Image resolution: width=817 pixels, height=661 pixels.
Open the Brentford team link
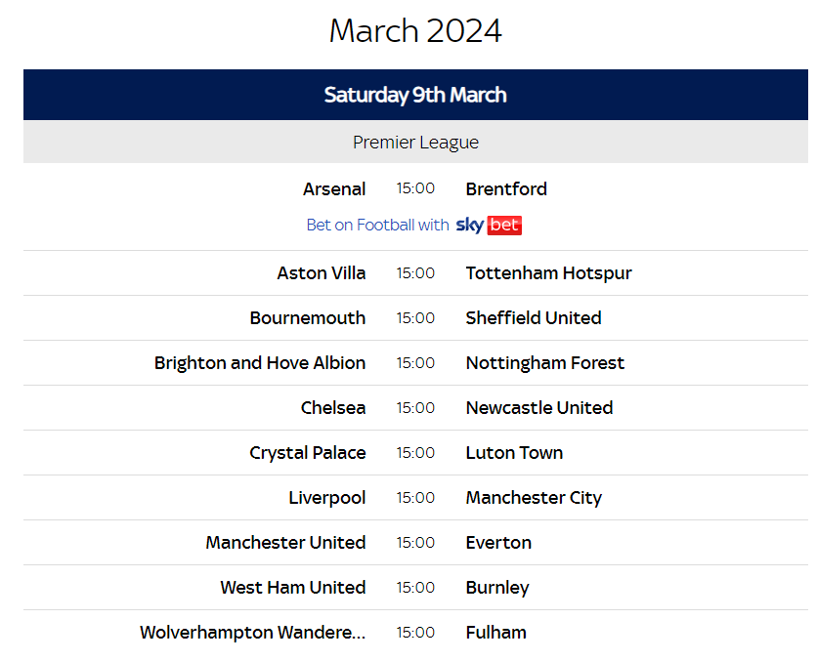(506, 189)
